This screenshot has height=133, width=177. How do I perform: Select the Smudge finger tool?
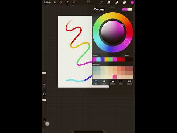pos(109,3)
